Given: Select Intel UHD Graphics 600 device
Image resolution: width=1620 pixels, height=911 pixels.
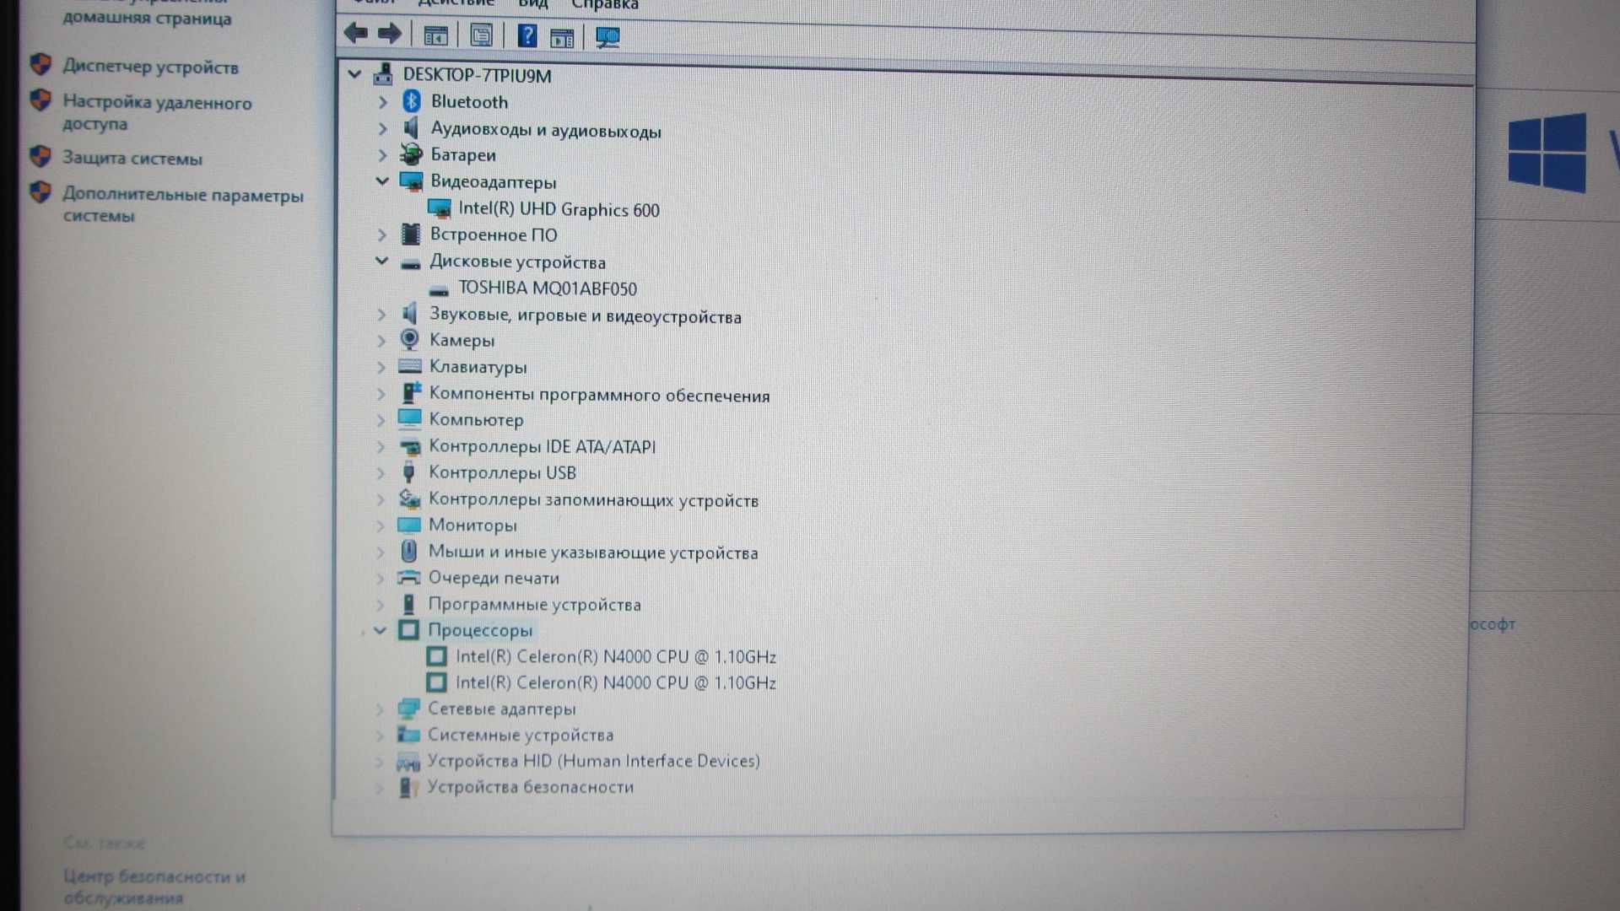Looking at the screenshot, I should click(x=558, y=209).
